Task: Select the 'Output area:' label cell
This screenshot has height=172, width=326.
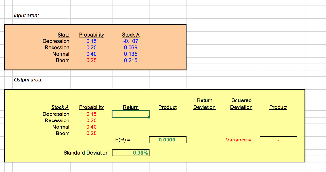Action: (28, 80)
